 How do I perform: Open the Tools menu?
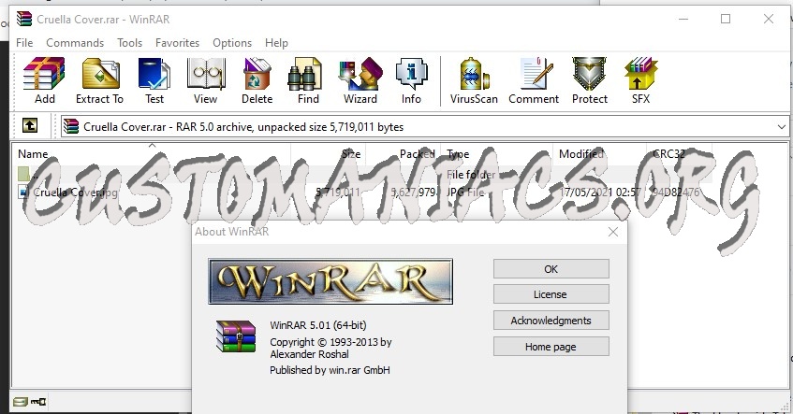pos(129,43)
